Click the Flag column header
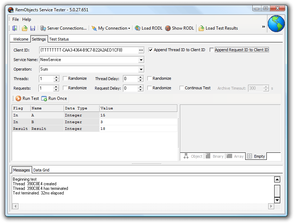Viewport: 294px width, 223px height. pos(21,108)
